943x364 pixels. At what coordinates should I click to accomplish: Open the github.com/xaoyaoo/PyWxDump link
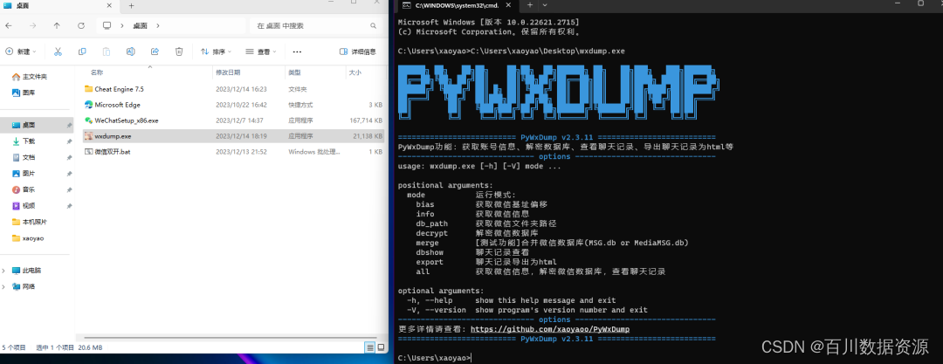point(550,329)
